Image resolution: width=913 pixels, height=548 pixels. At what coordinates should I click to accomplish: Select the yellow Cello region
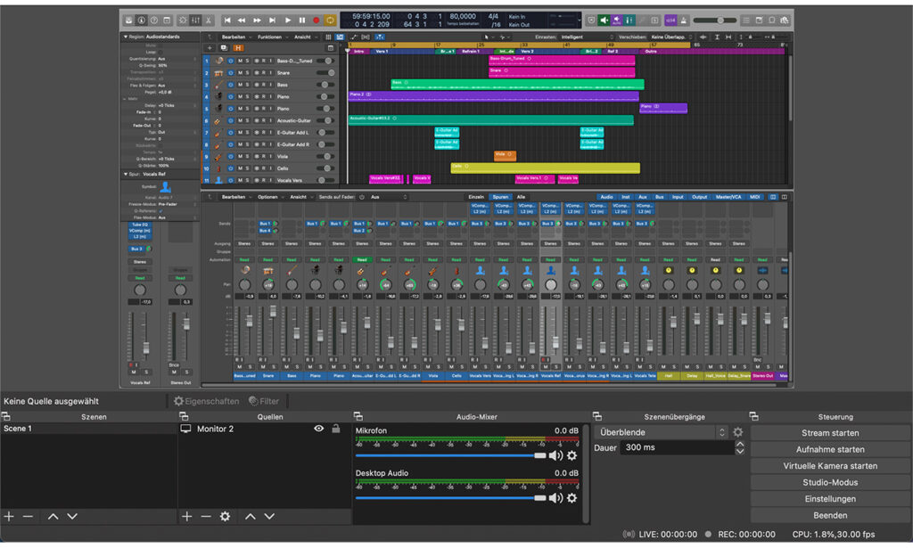click(545, 168)
